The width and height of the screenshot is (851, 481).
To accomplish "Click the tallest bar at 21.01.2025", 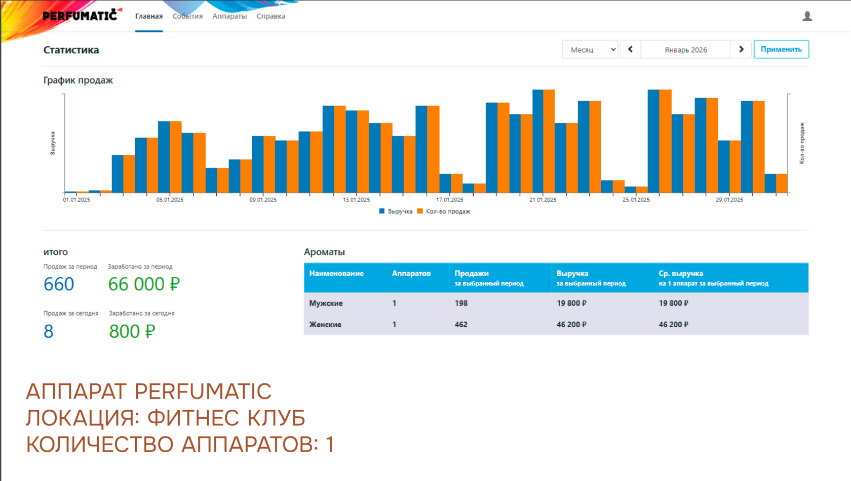I will click(538, 141).
